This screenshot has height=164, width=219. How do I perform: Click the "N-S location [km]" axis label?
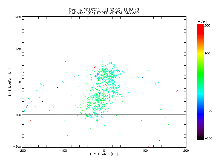click(x=10, y=82)
